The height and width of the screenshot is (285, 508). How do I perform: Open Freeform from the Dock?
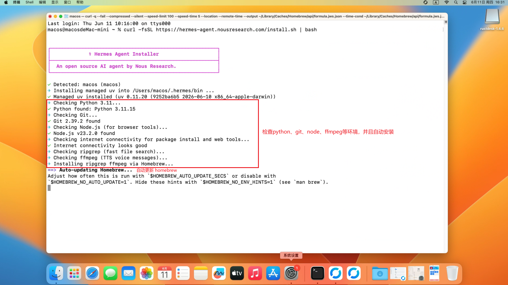click(x=219, y=273)
